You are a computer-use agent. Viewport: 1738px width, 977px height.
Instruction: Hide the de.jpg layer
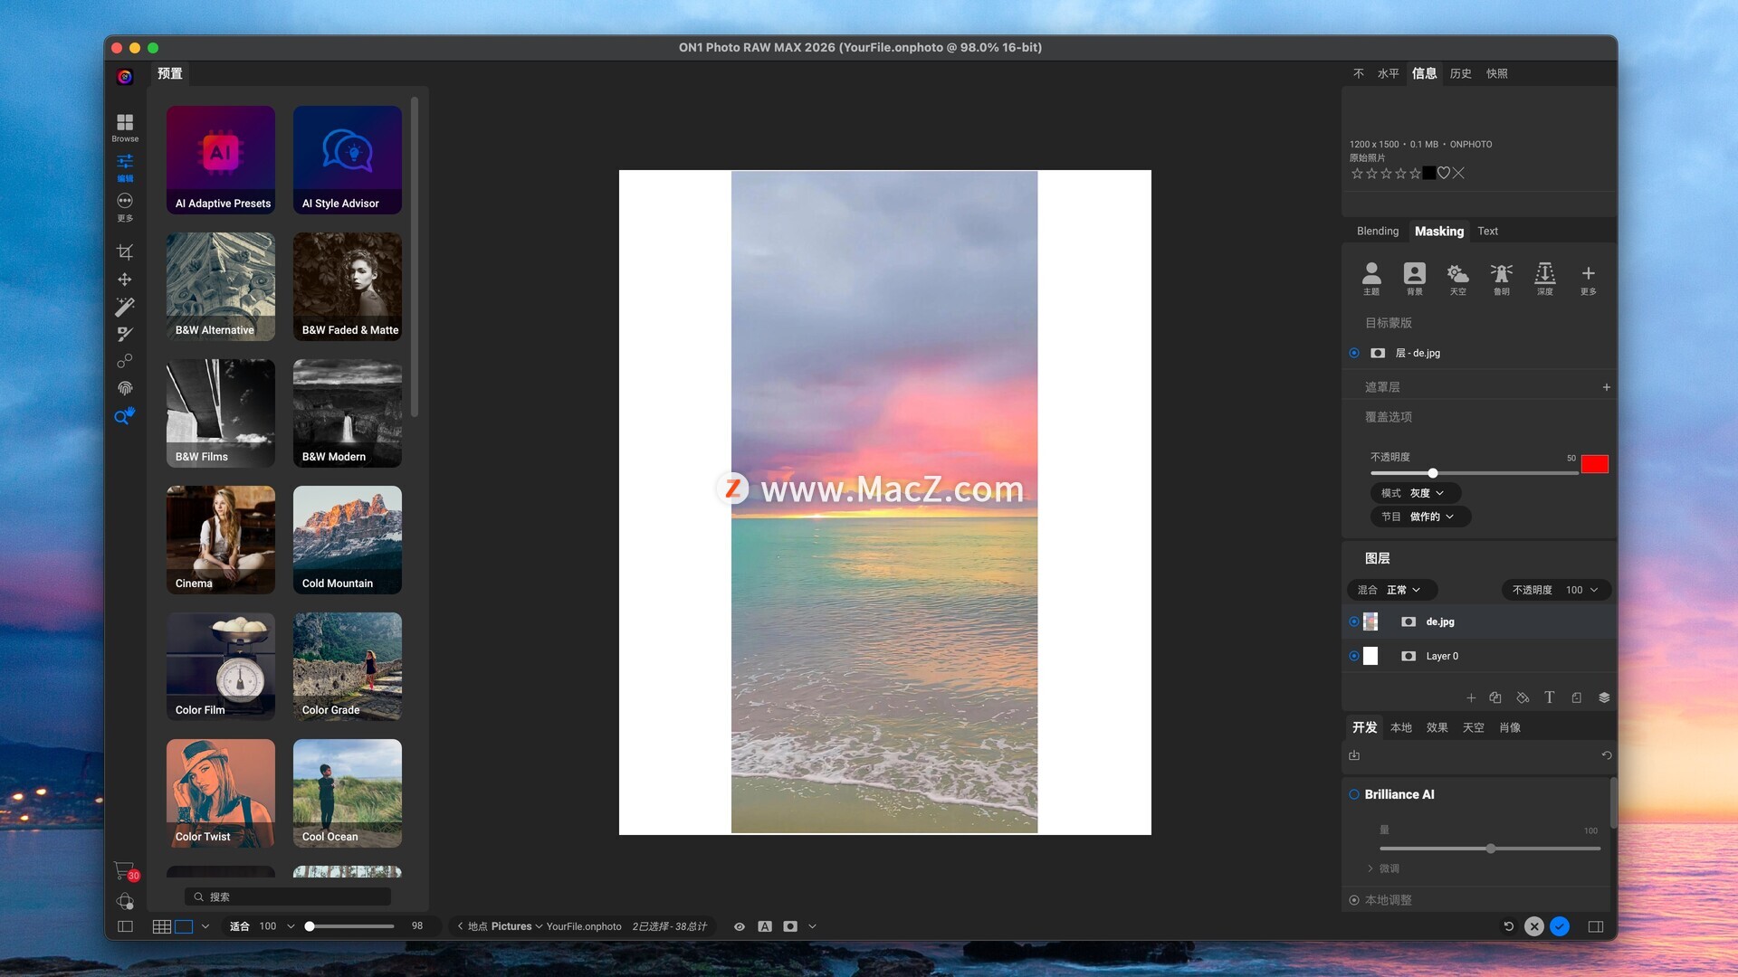pos(1354,621)
